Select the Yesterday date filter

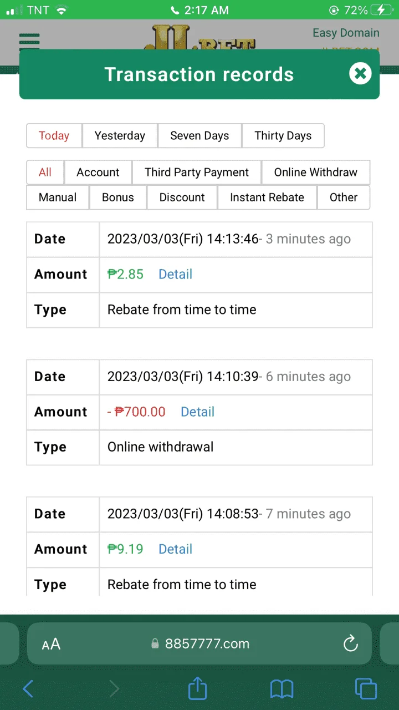[x=120, y=136]
